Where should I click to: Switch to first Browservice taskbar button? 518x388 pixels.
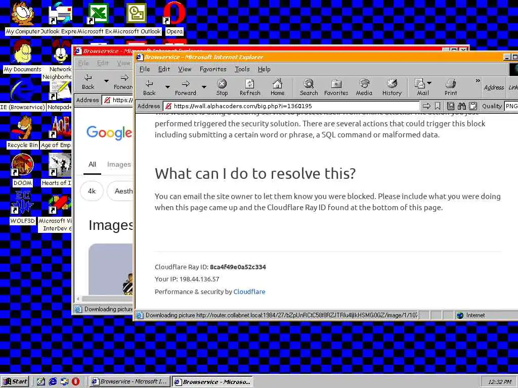coord(130,382)
